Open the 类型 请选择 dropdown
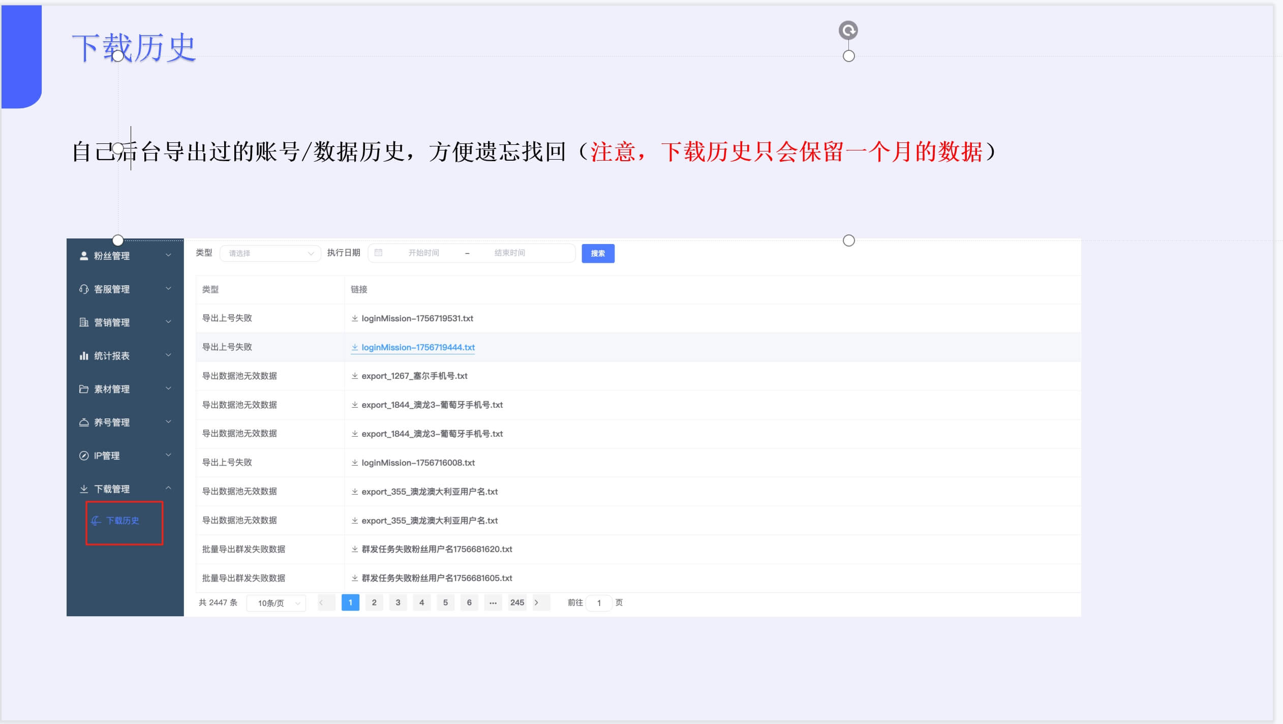The width and height of the screenshot is (1283, 724). [269, 253]
